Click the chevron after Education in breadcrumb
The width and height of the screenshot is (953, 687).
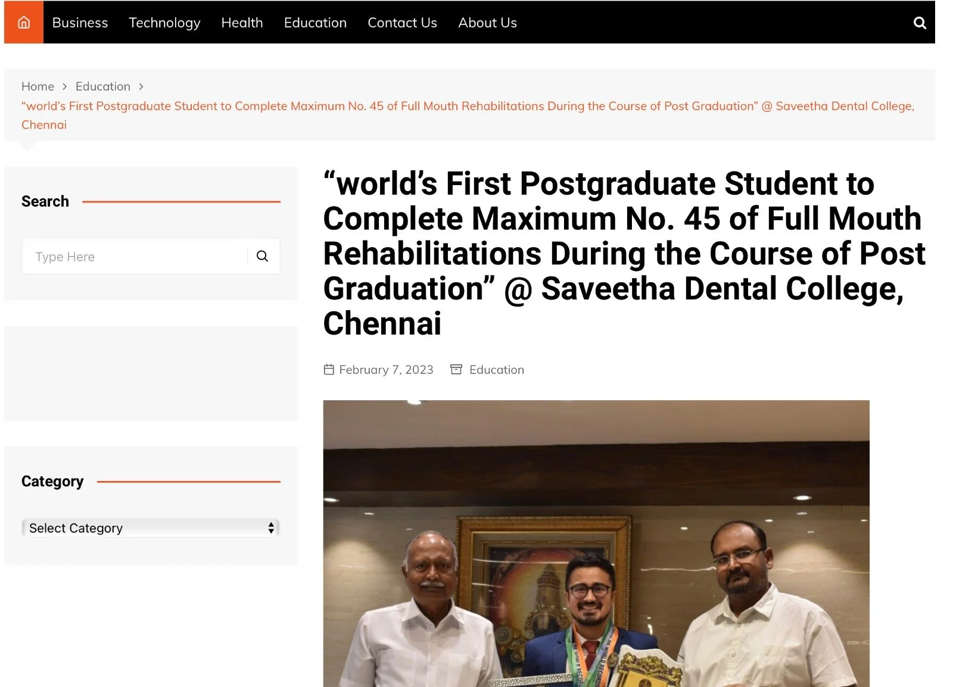tap(141, 86)
